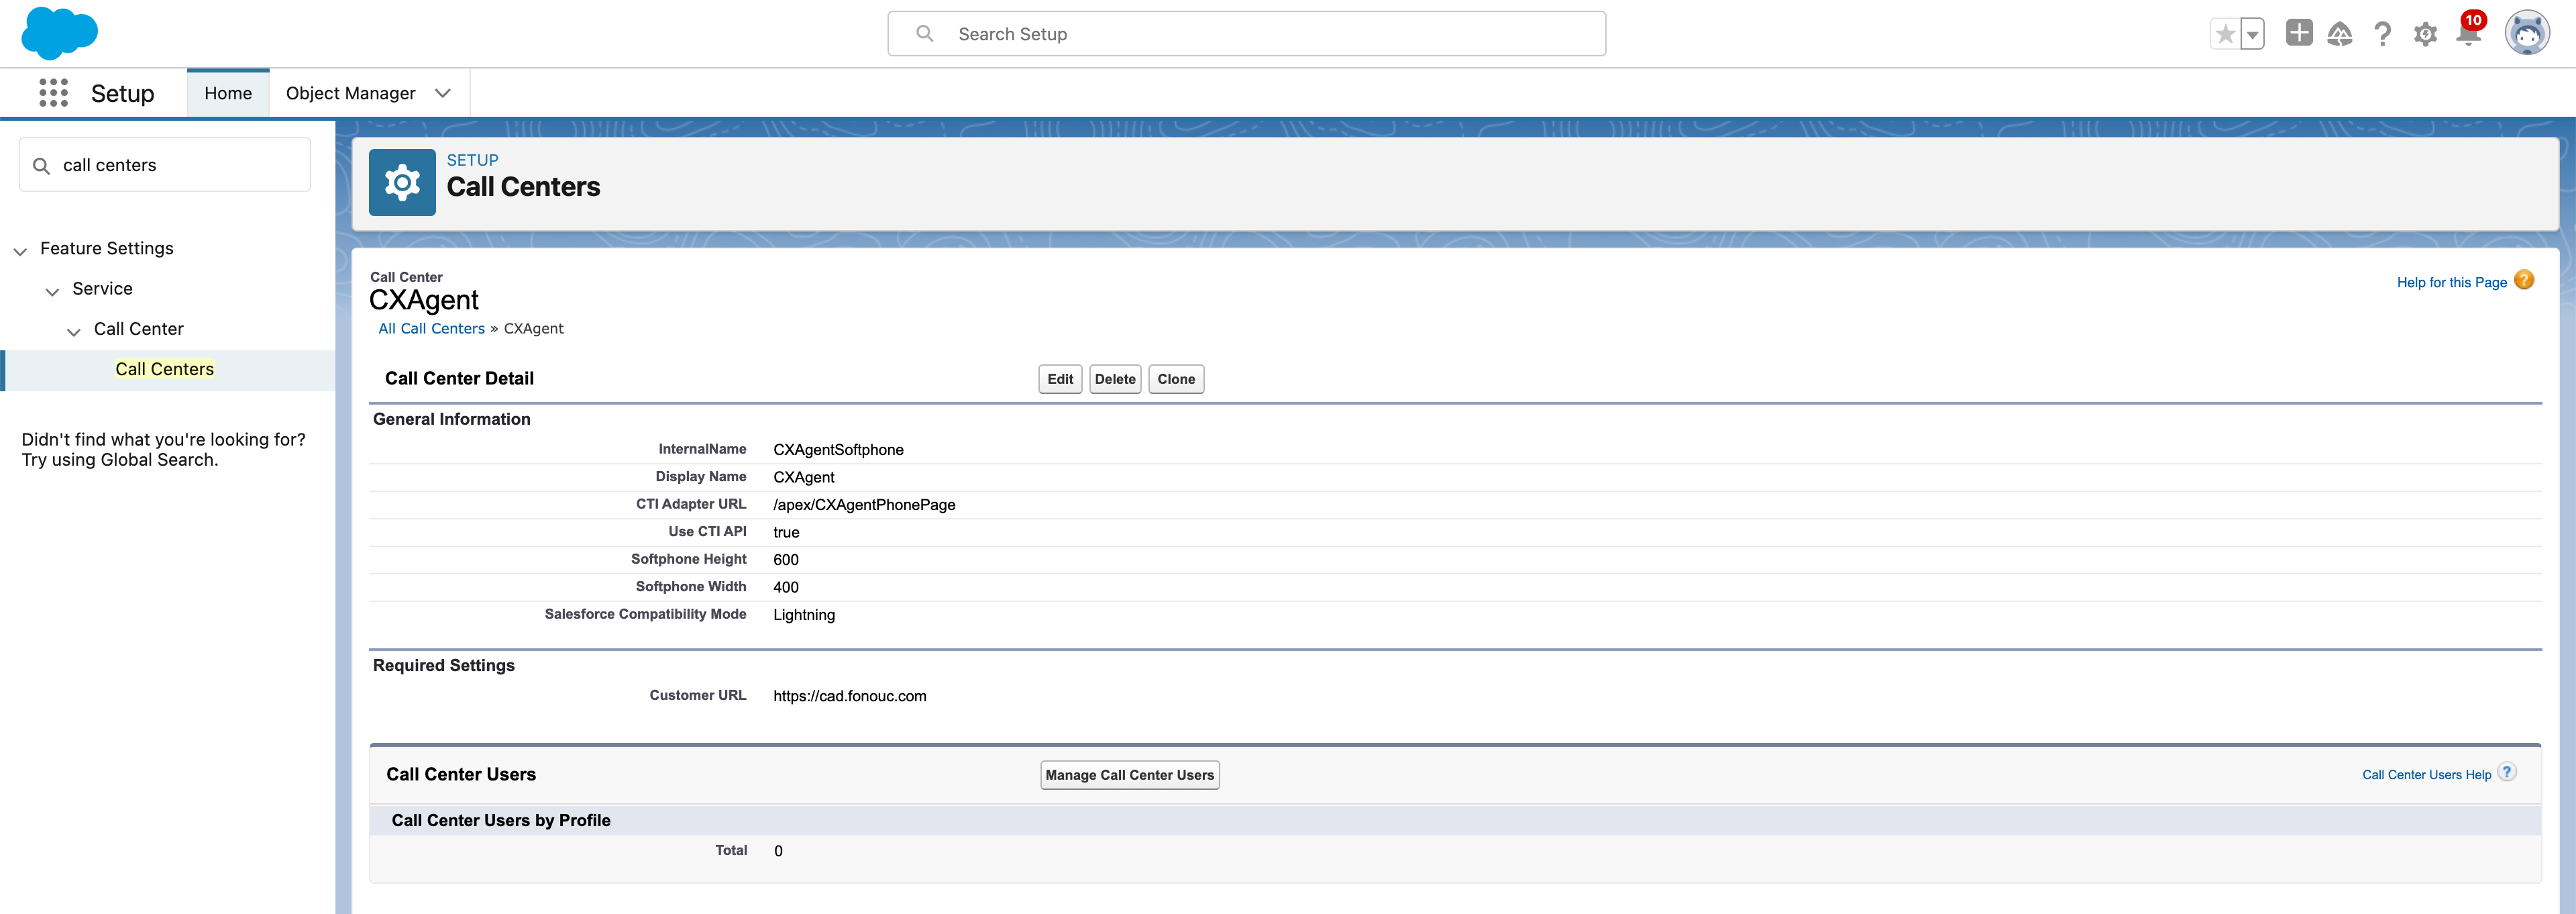
Task: Click the Salesforce cloud logo
Action: pos(59,33)
